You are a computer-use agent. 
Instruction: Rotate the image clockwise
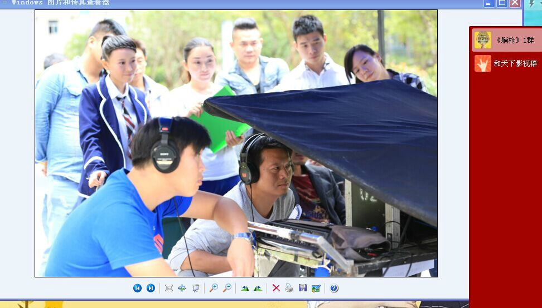coord(245,288)
